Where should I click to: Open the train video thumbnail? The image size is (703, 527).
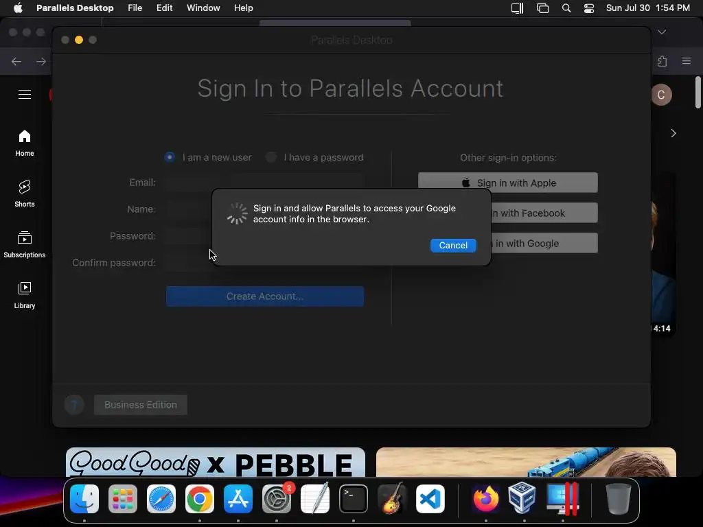(x=526, y=462)
